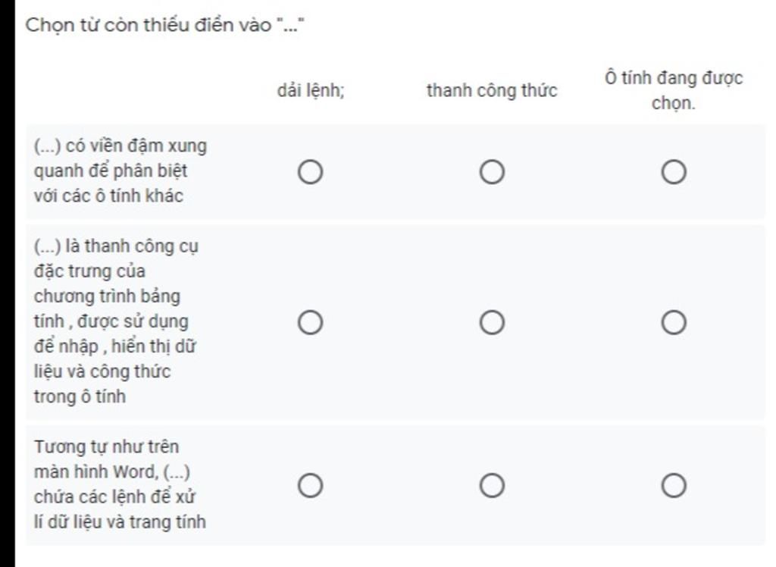This screenshot has height=567, width=776.
Task: Select 'dải lệnh;' for the 'thanh công cụ' row
Action: (x=310, y=323)
